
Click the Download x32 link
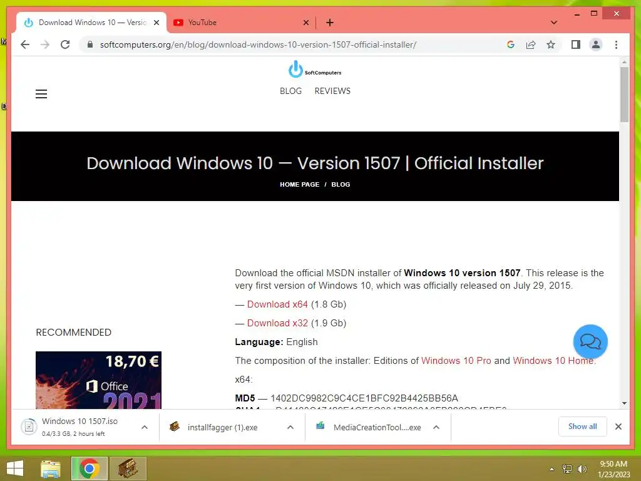point(277,323)
